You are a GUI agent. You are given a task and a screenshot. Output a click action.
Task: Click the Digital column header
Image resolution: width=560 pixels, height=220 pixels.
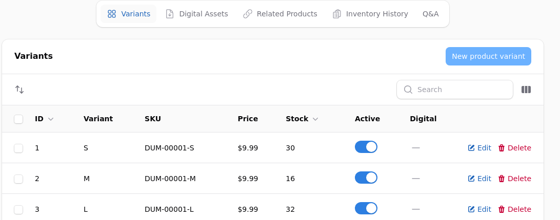tap(423, 119)
